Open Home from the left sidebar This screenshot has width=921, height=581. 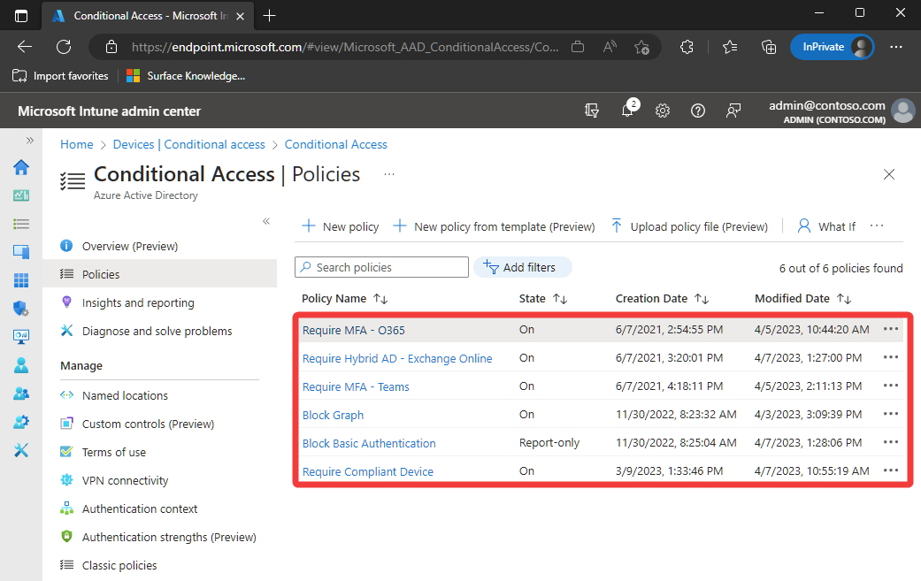21,167
